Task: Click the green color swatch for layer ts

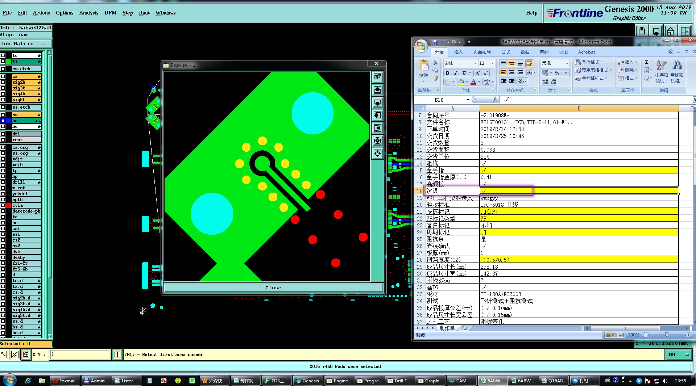Action: (9, 61)
